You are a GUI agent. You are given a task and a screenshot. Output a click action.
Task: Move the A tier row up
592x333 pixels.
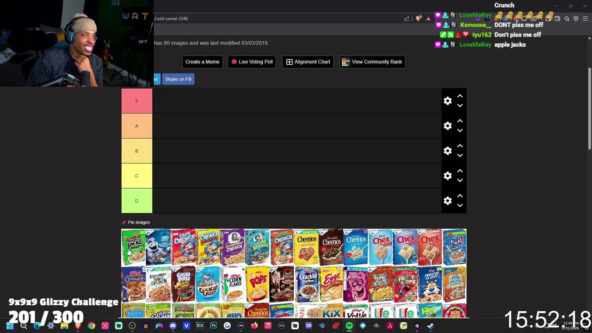[460, 121]
